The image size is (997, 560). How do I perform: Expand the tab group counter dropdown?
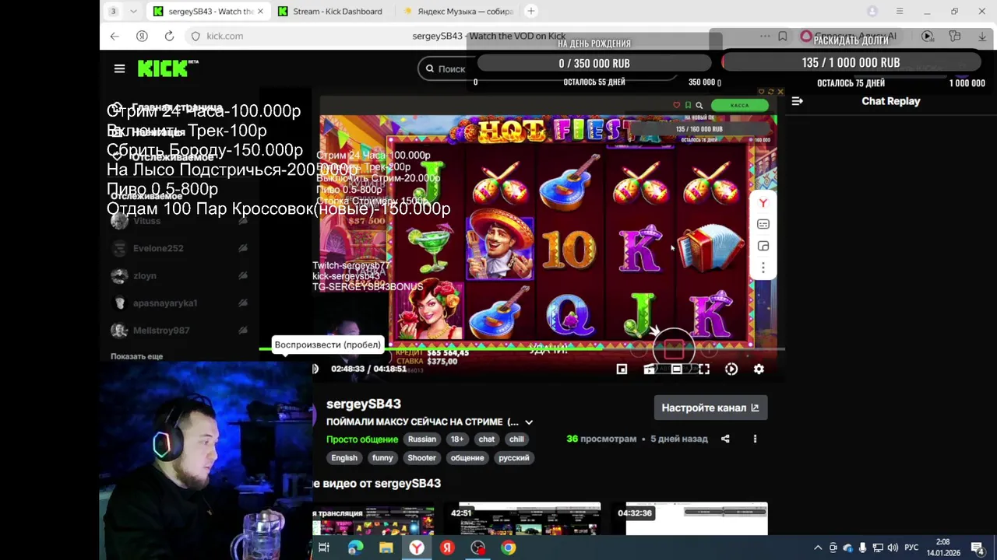133,11
